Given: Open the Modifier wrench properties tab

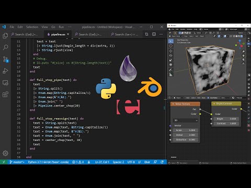Looking at the screenshot, I should 249,108.
